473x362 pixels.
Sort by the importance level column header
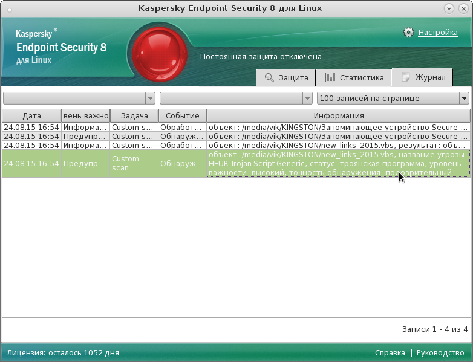coord(86,116)
